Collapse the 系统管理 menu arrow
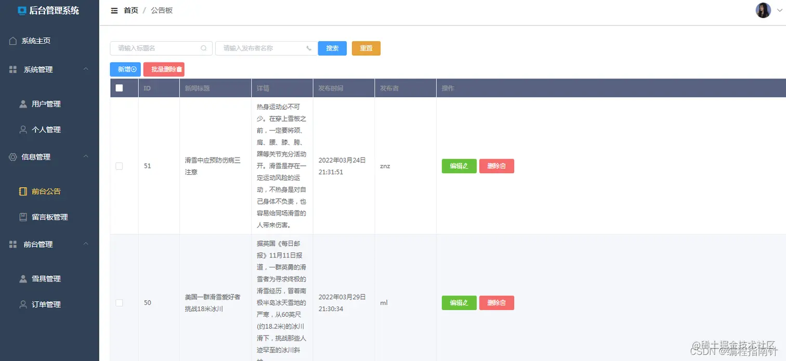786x361 pixels. click(86, 69)
